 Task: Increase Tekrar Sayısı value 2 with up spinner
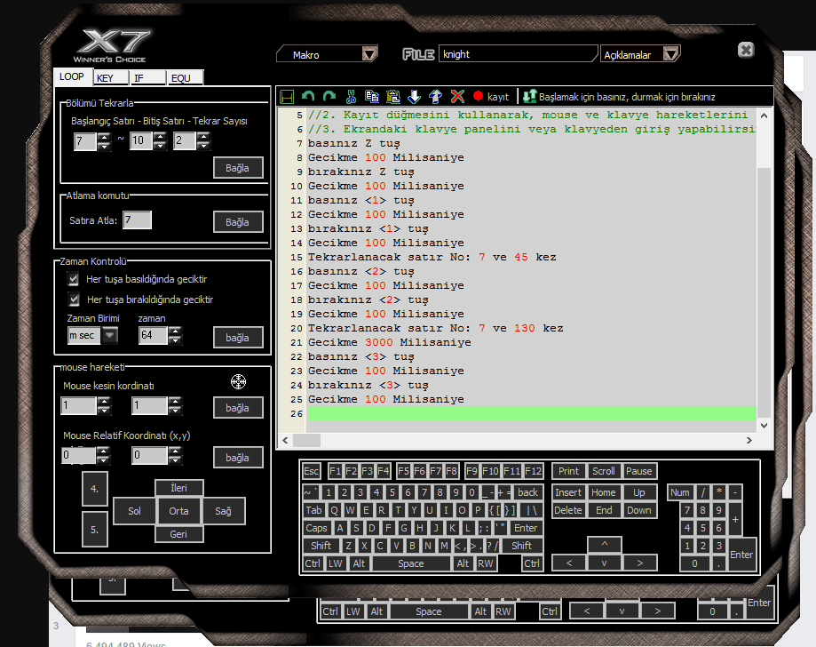[203, 137]
